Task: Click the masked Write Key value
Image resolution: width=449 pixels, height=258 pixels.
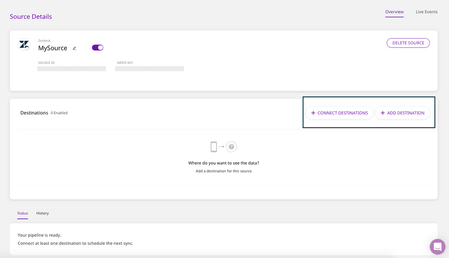Action: [149, 69]
